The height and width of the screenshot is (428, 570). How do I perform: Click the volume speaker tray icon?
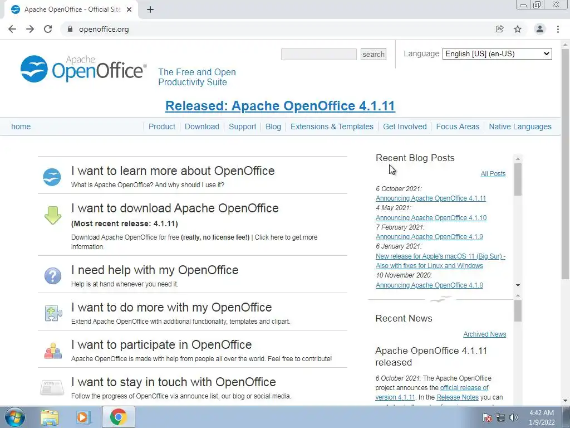click(514, 417)
